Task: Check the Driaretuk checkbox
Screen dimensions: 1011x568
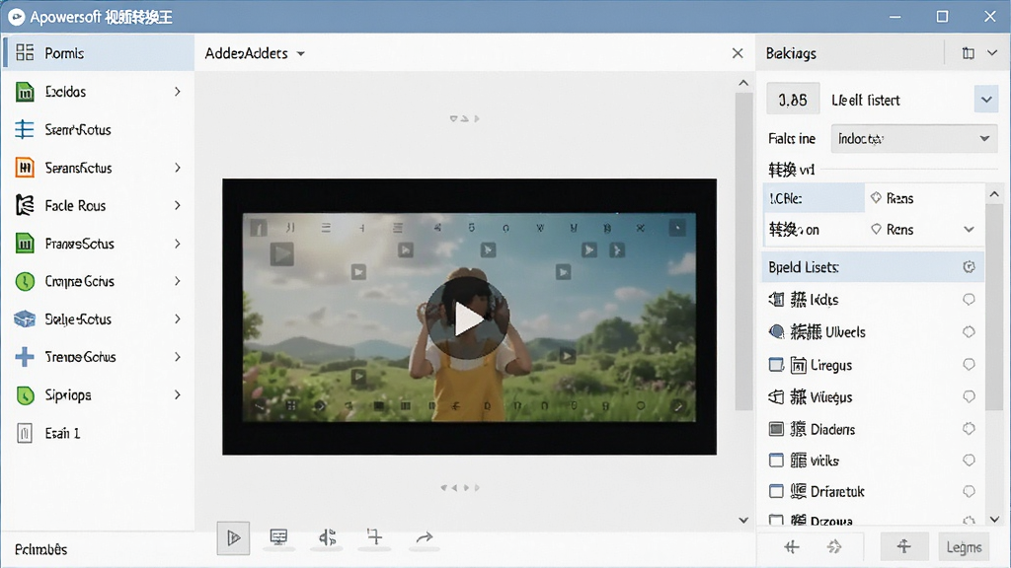Action: click(776, 491)
